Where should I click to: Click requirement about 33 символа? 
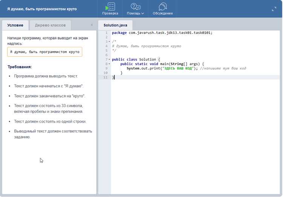coord(49,109)
